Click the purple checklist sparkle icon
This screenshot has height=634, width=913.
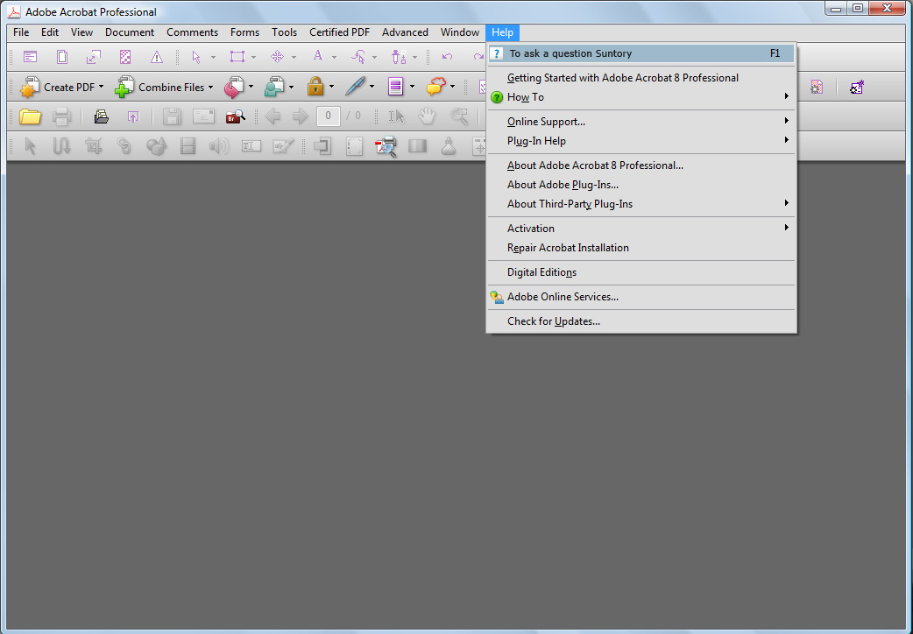tap(857, 88)
